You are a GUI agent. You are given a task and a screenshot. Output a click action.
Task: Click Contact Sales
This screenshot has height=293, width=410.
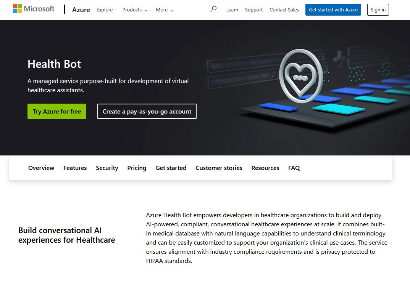click(284, 10)
